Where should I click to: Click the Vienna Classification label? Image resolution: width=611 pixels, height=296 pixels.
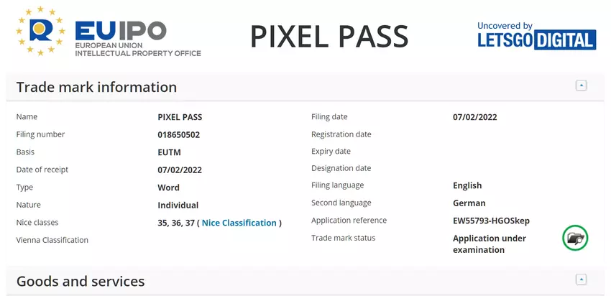click(52, 240)
